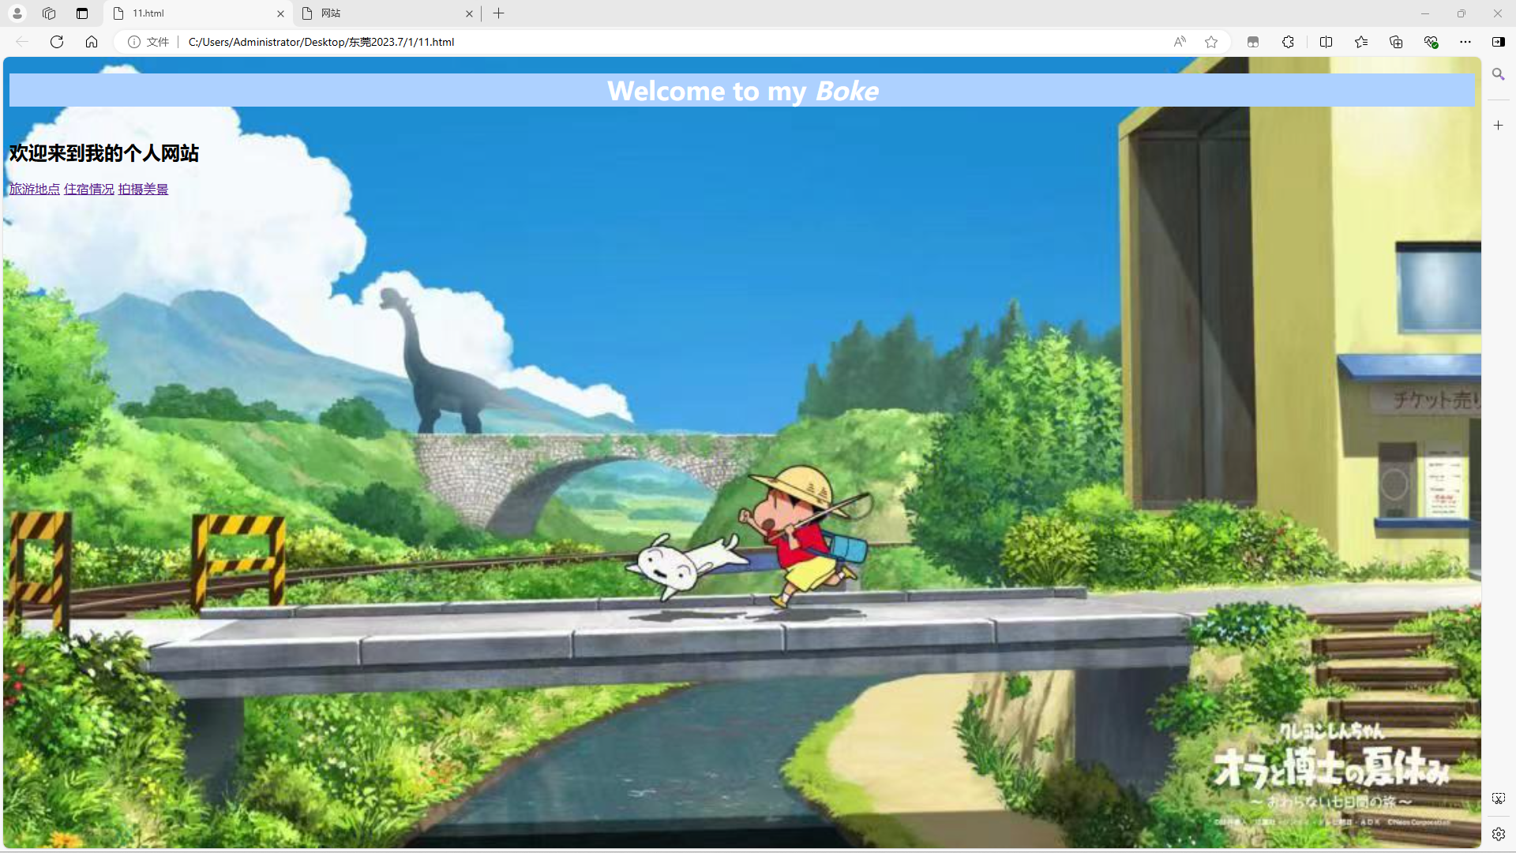The height and width of the screenshot is (853, 1516).
Task: Open the 旅游地点 link
Action: coord(35,190)
